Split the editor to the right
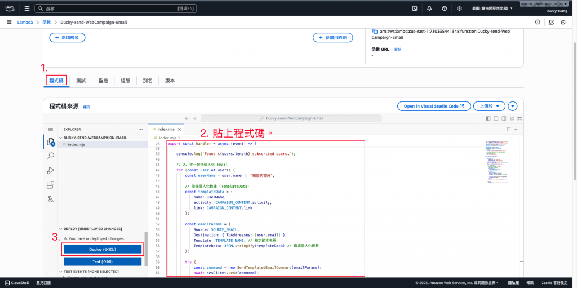Viewport: 577px width, 288px height. coord(509,129)
